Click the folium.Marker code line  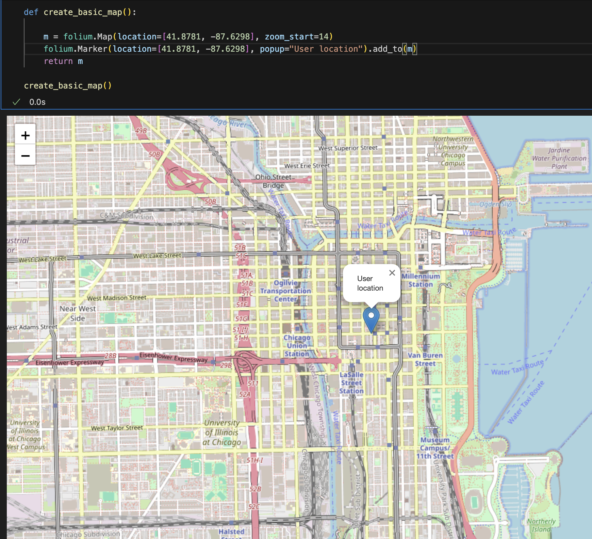click(x=230, y=49)
